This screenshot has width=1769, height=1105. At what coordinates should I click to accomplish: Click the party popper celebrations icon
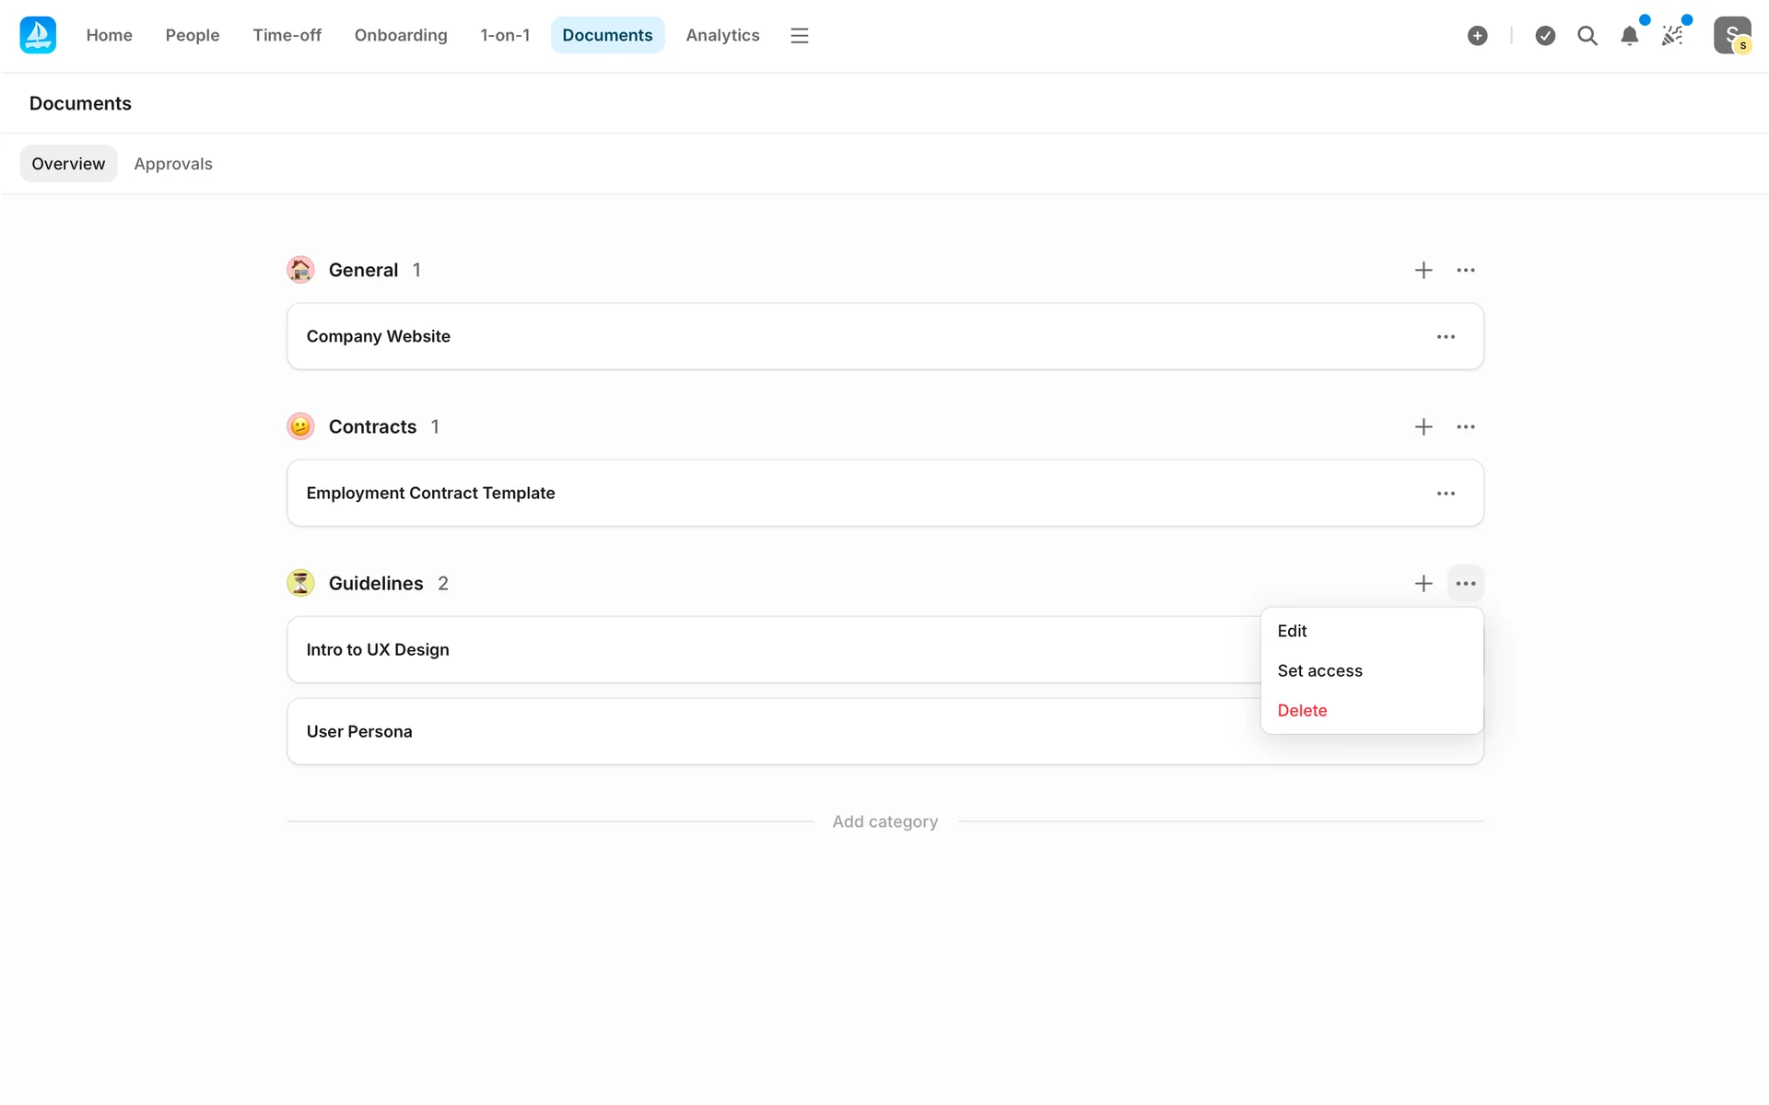tap(1671, 35)
